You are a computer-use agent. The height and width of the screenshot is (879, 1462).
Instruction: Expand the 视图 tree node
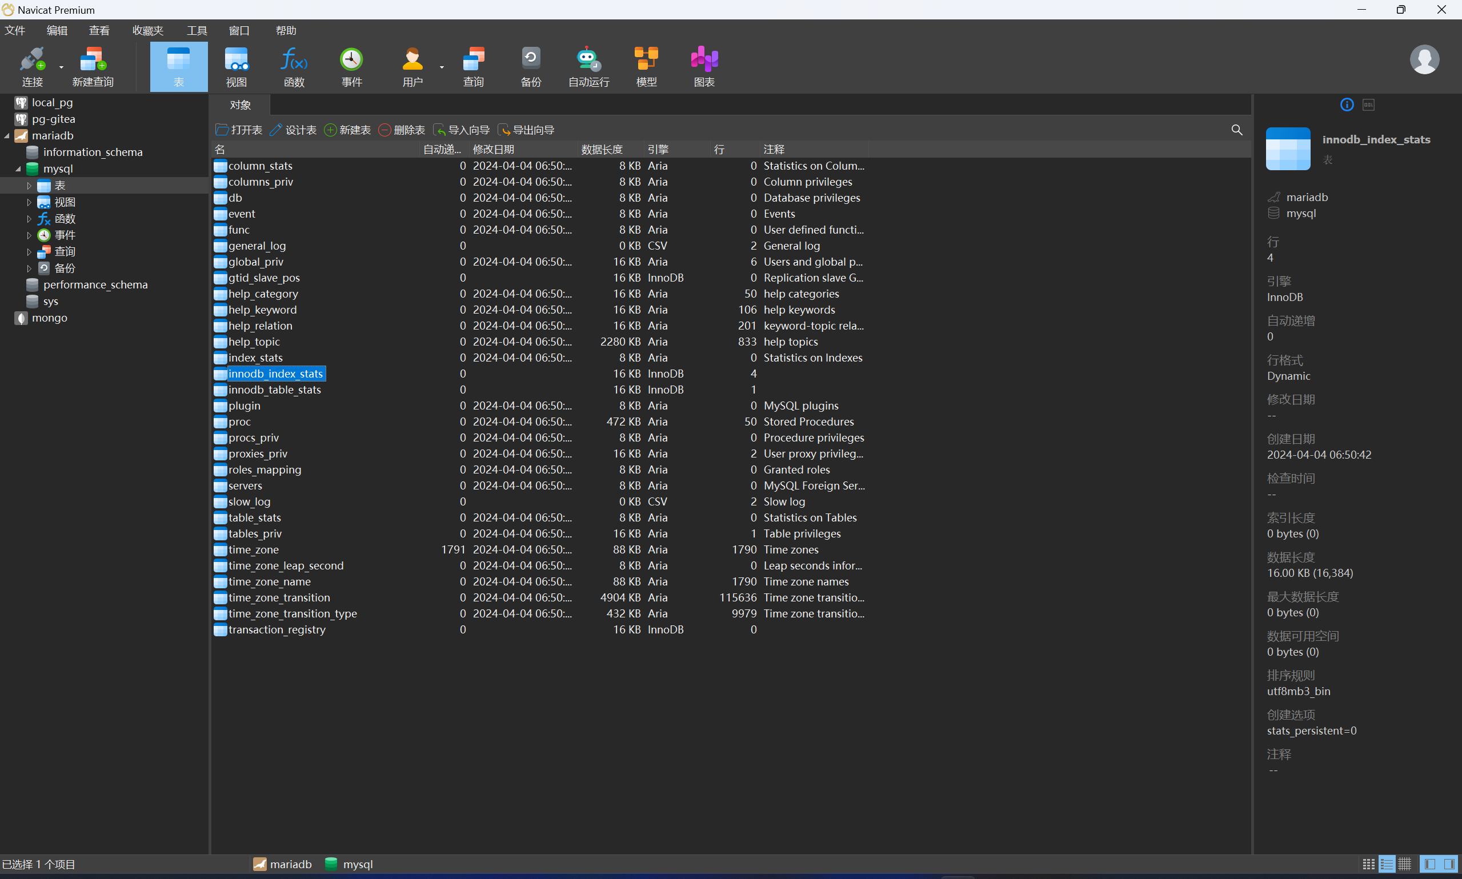(x=29, y=202)
